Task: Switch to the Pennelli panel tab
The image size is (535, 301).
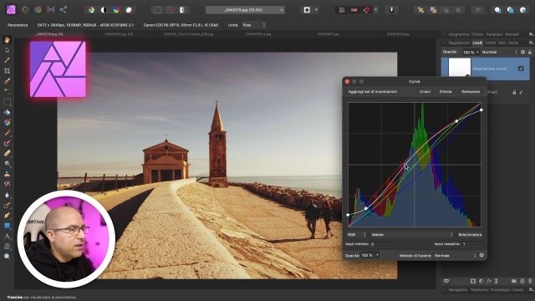Action: click(x=512, y=34)
